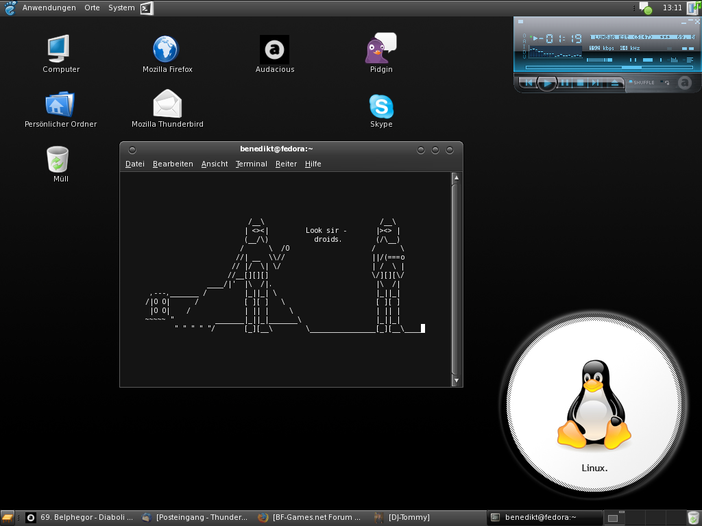This screenshot has width=702, height=526.
Task: Open the Audacious window menu top-left button
Action: tap(521, 21)
